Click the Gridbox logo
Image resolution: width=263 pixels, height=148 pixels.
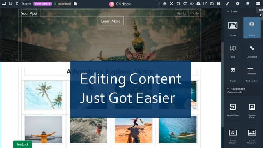pos(120,4)
